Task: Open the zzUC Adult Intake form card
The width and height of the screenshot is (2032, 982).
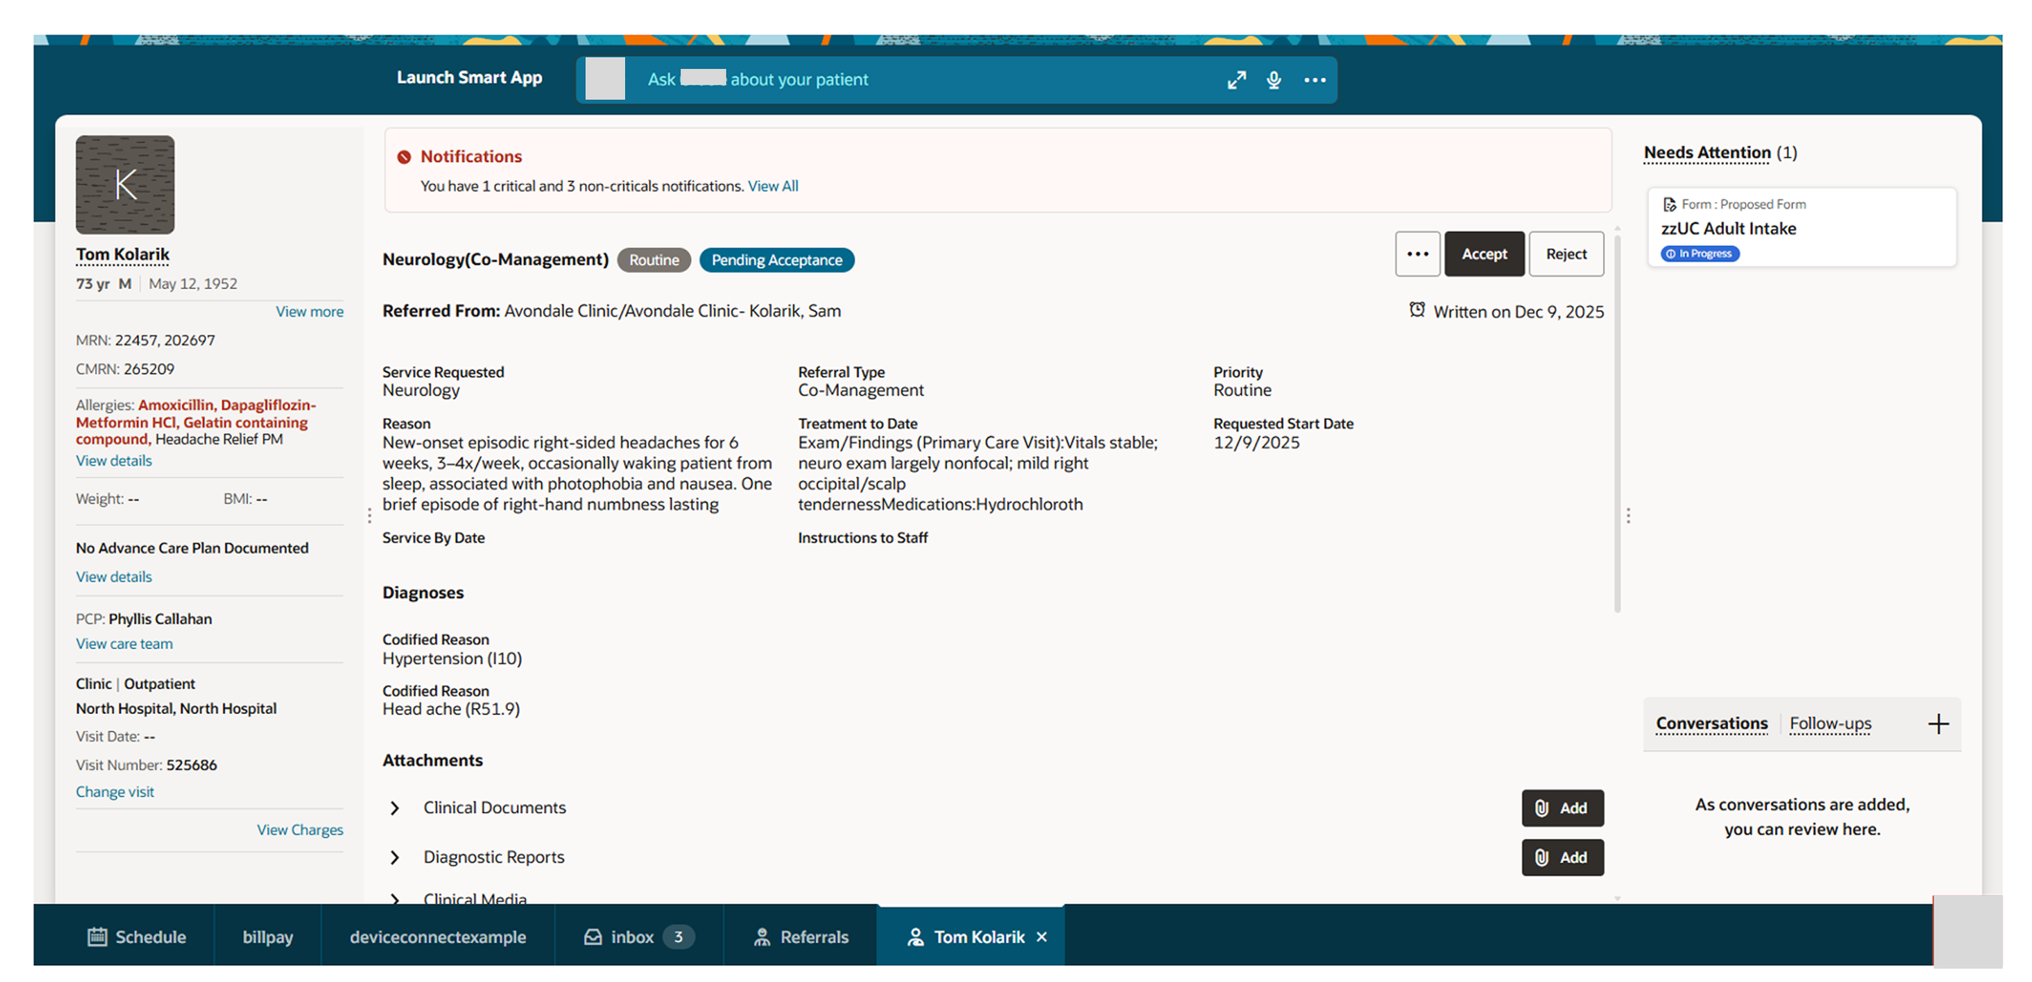Action: (1801, 227)
